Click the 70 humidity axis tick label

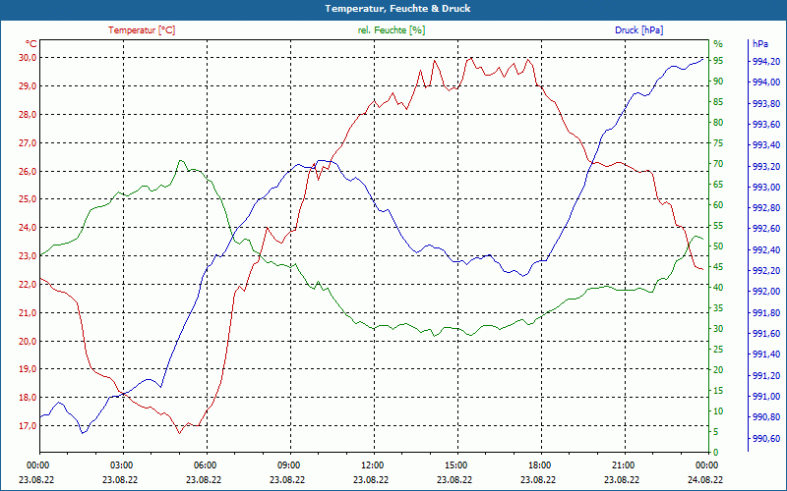[x=718, y=164]
